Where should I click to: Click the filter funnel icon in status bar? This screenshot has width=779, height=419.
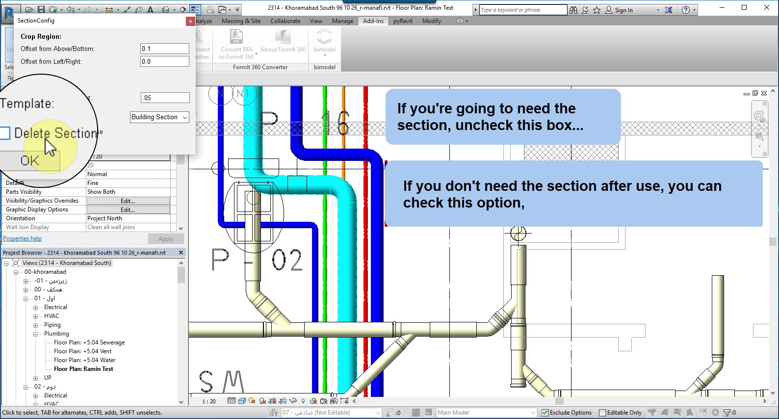pyautogui.click(x=727, y=413)
